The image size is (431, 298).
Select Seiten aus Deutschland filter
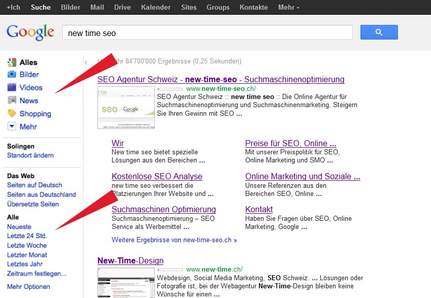coord(41,194)
